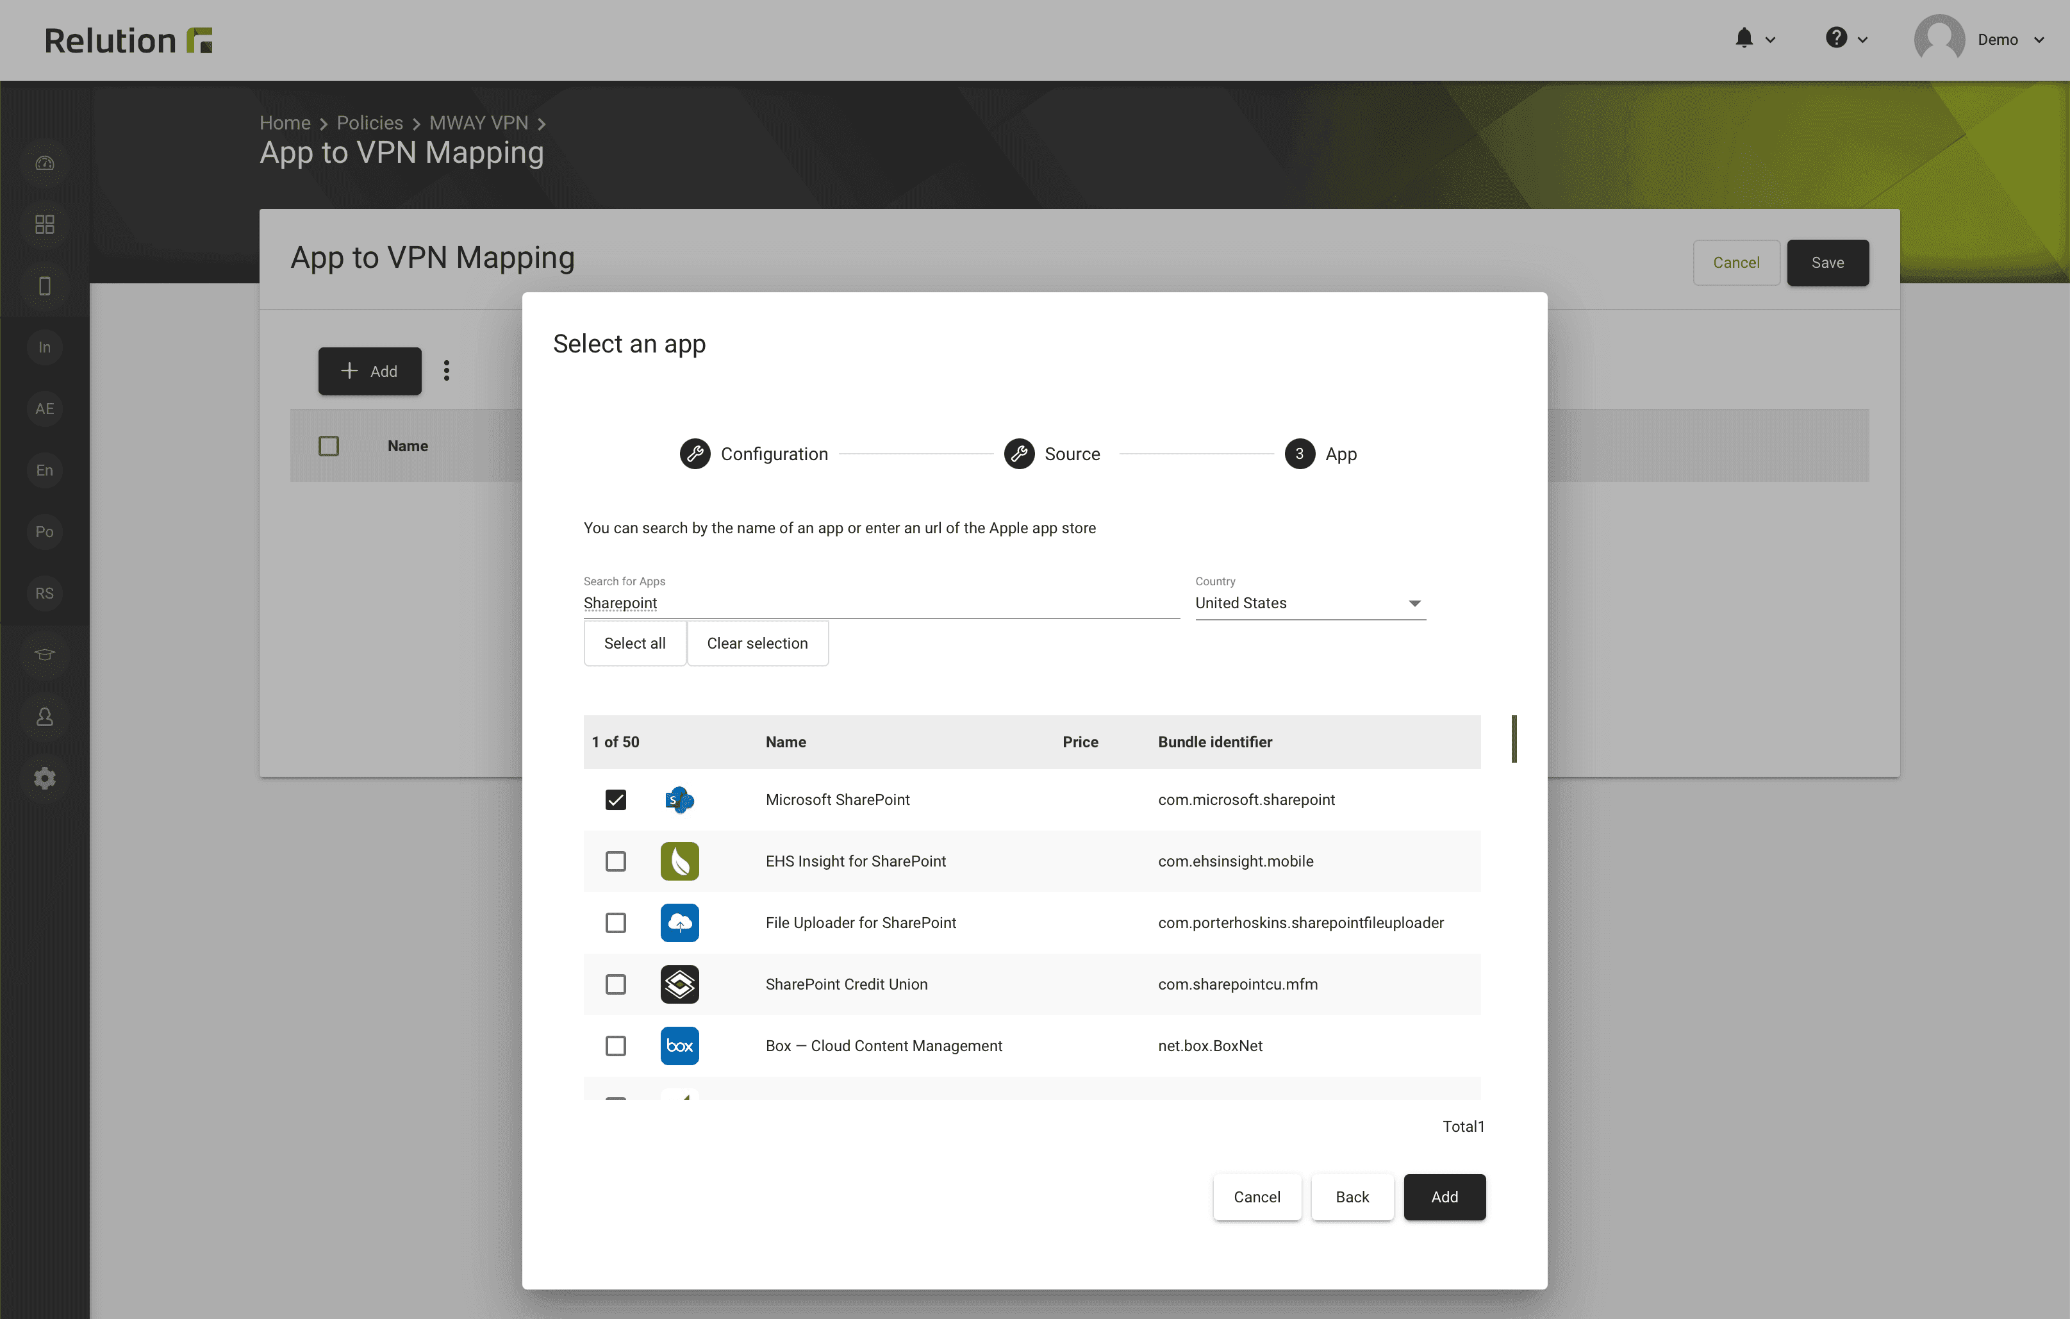Click the Select all button
The width and height of the screenshot is (2070, 1319).
tap(634, 643)
